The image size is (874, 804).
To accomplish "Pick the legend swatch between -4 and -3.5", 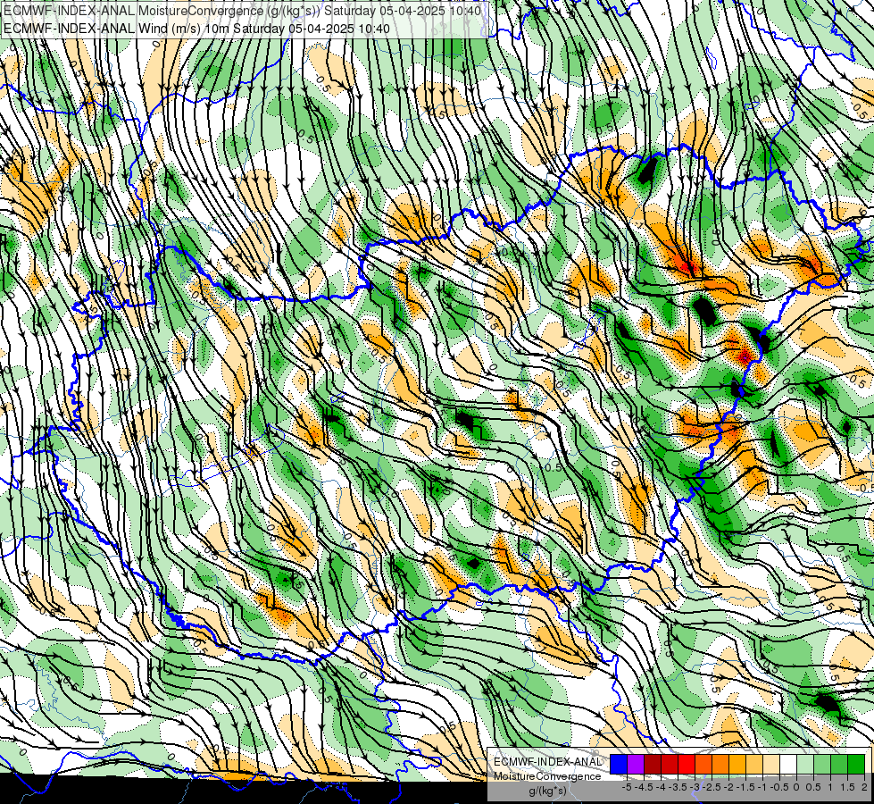I will (670, 765).
